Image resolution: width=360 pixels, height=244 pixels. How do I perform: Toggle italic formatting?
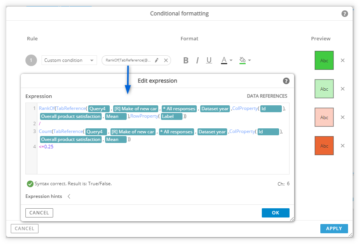[x=197, y=60]
